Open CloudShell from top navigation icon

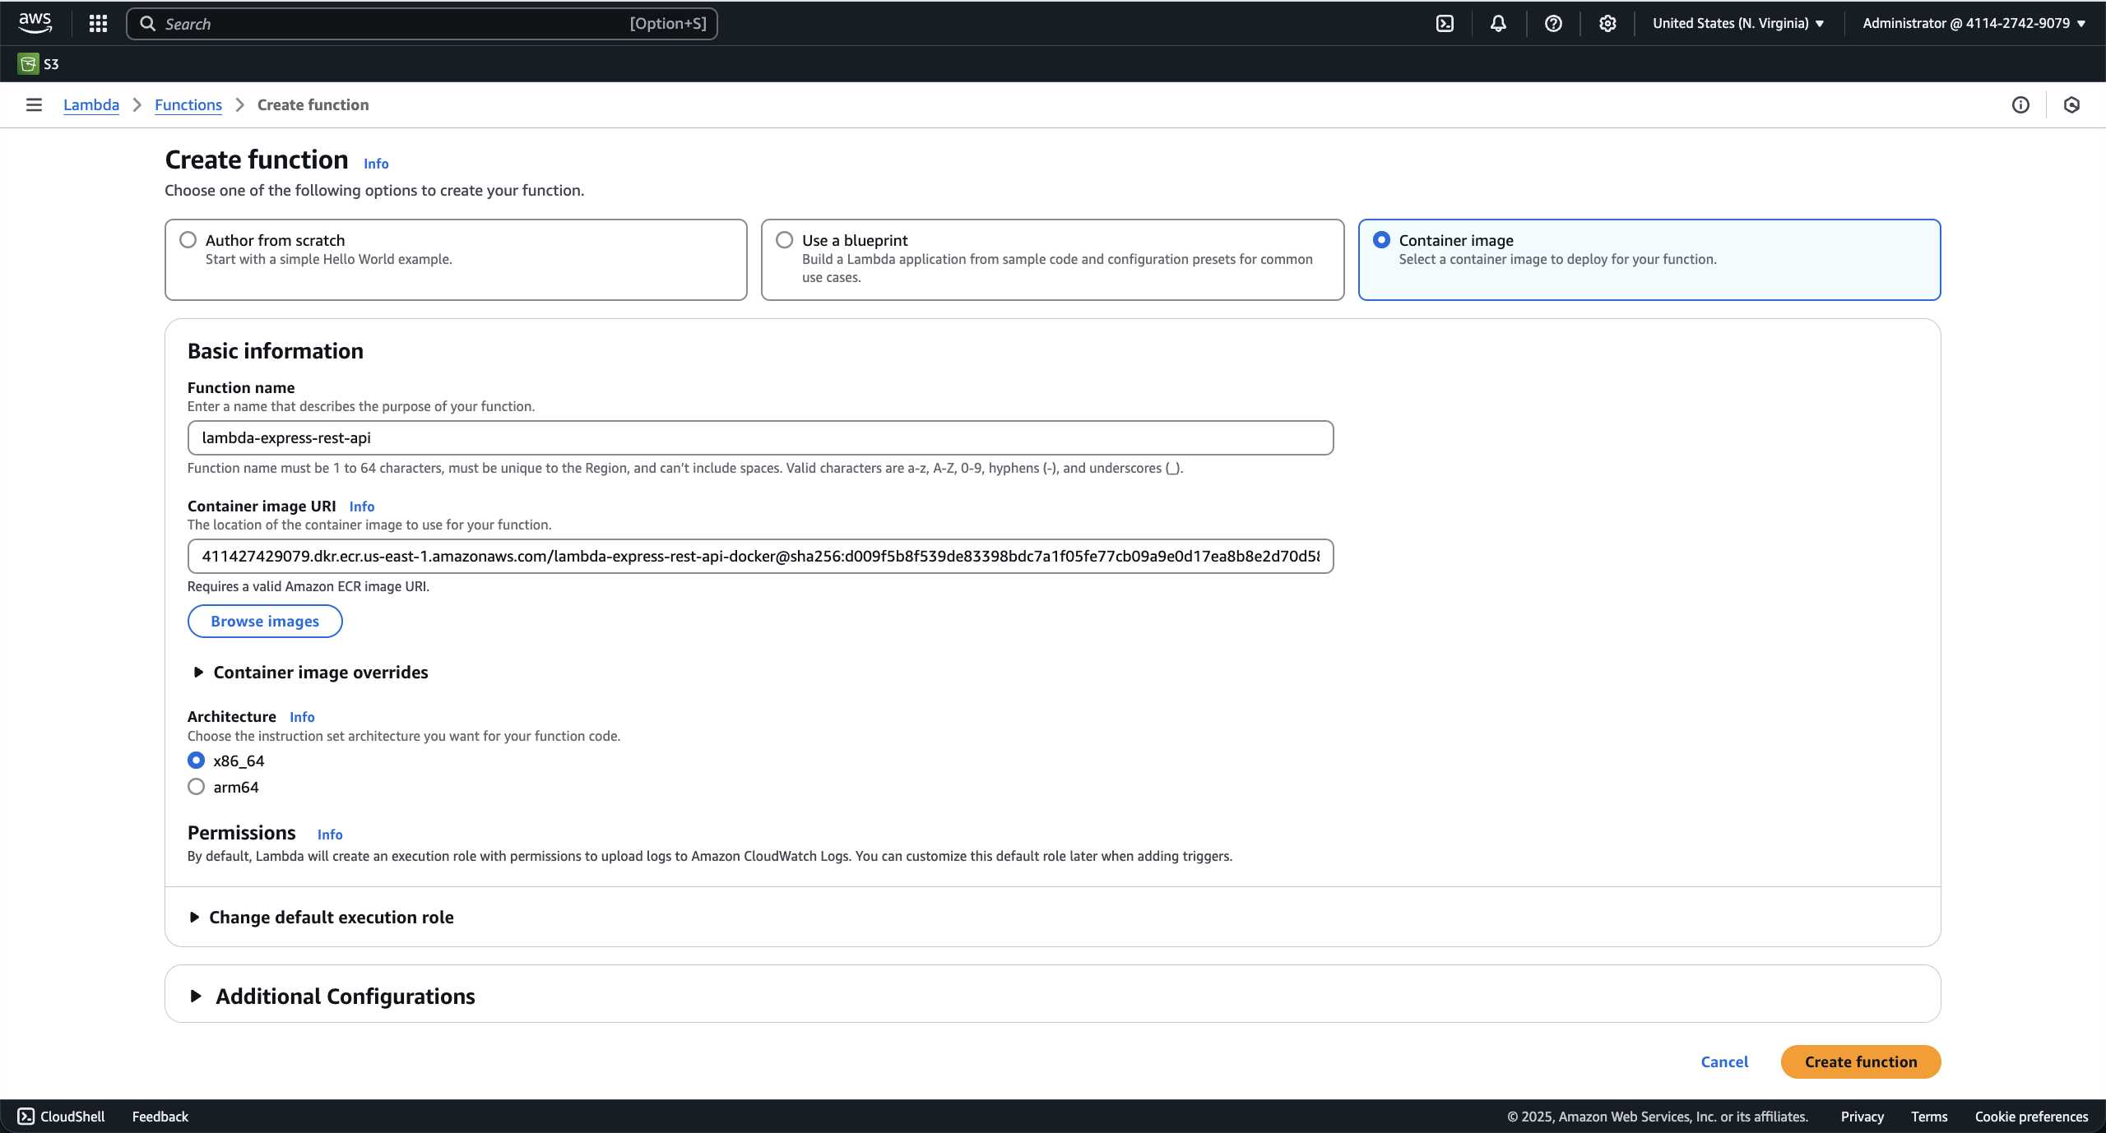(1445, 23)
